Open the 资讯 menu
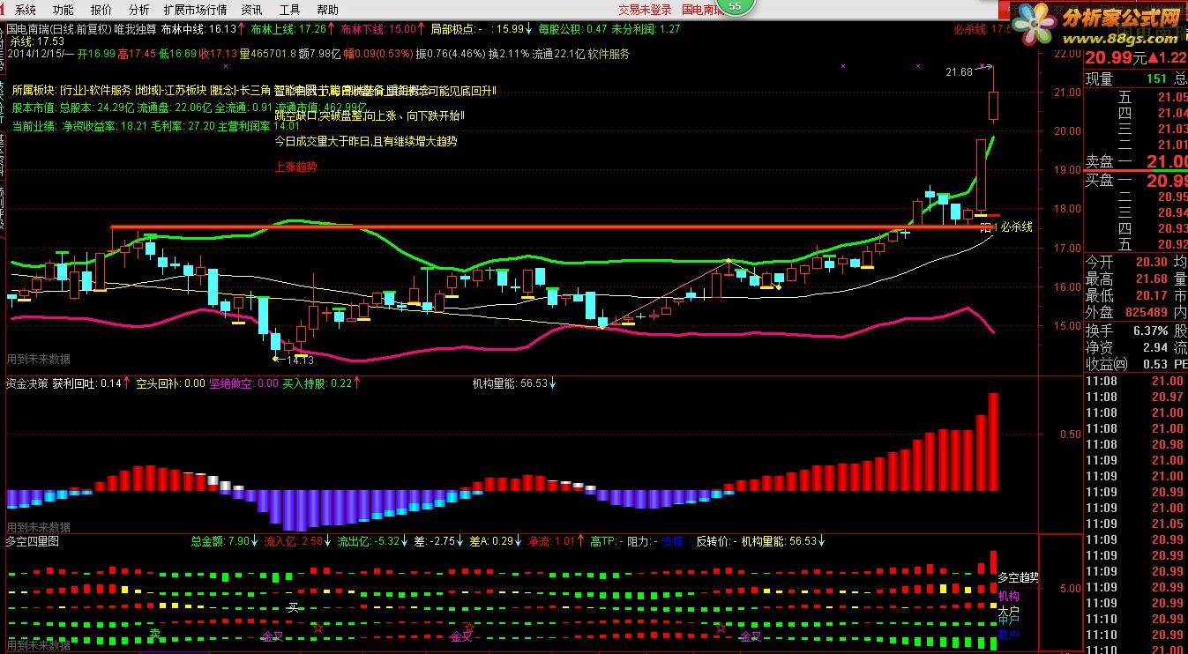This screenshot has width=1188, height=654. coord(251,10)
